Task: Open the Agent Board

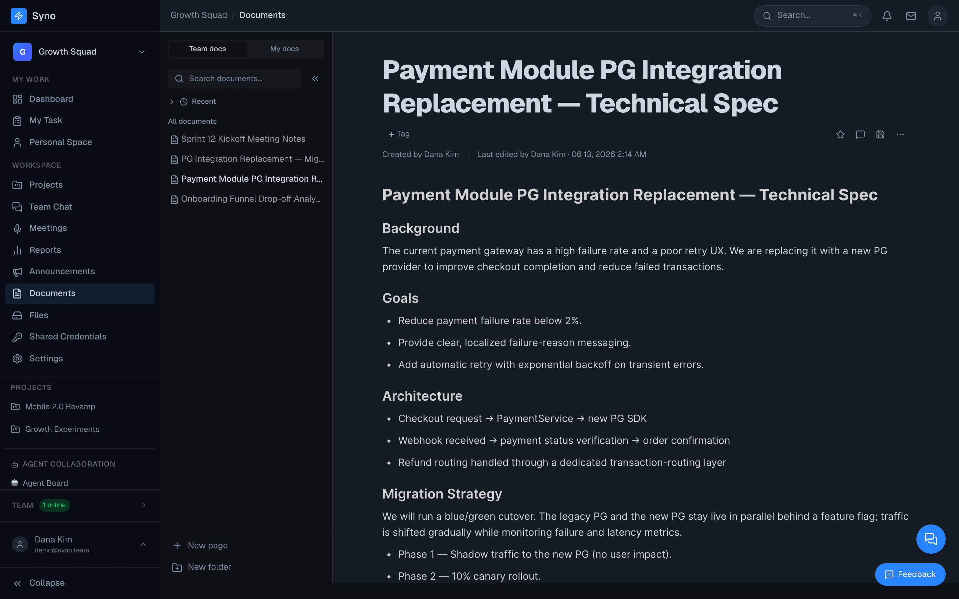Action: 80,483
